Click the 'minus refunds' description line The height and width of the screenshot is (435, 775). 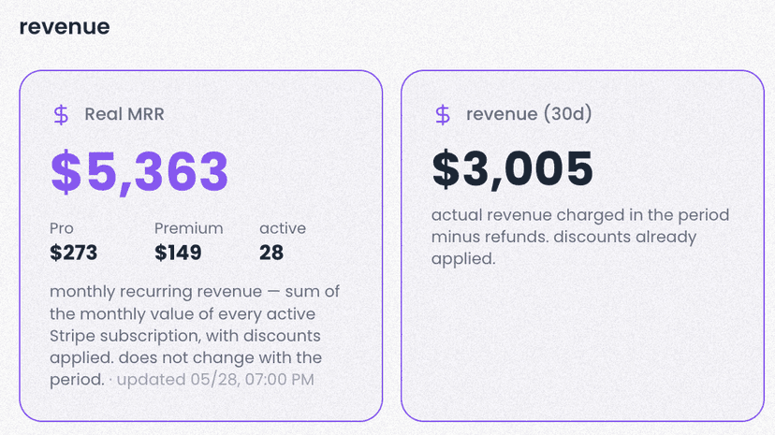pyautogui.click(x=564, y=237)
